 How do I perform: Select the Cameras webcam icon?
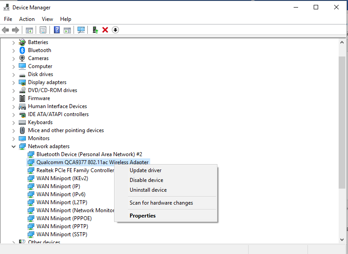coord(22,58)
